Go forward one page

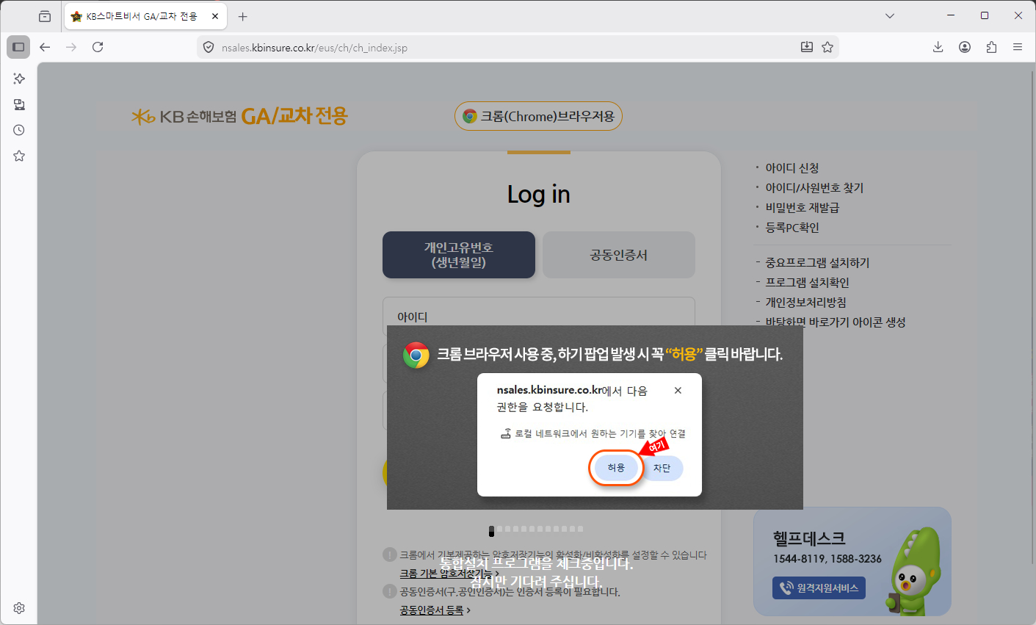71,47
